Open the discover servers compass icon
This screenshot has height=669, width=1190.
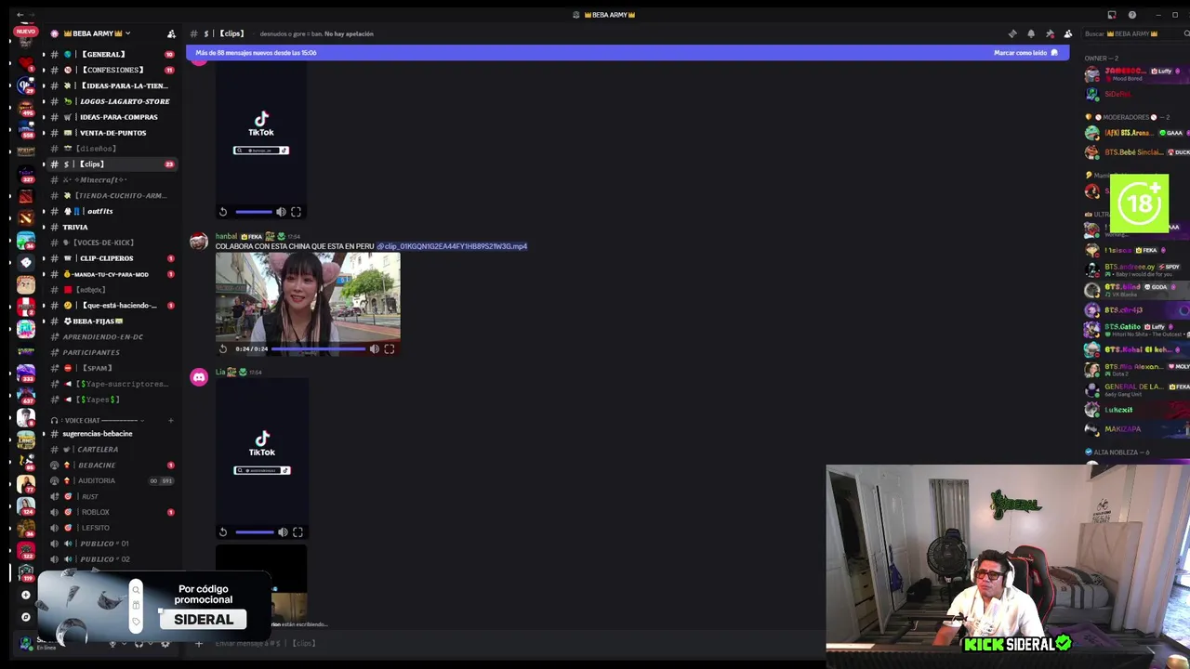[x=25, y=616]
